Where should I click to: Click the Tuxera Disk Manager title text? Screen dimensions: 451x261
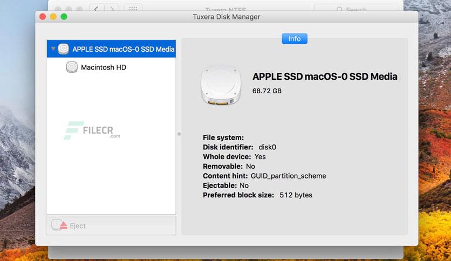(227, 17)
